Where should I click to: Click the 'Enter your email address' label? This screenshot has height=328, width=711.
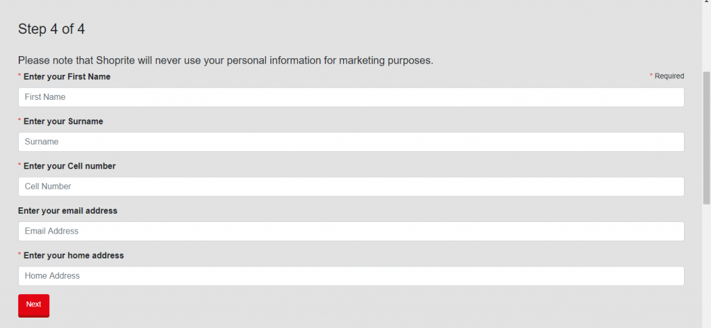[67, 211]
